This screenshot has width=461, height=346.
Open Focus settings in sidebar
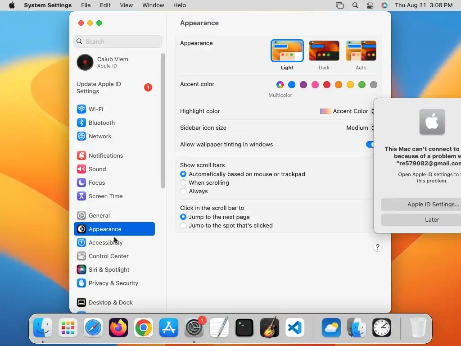114,183
